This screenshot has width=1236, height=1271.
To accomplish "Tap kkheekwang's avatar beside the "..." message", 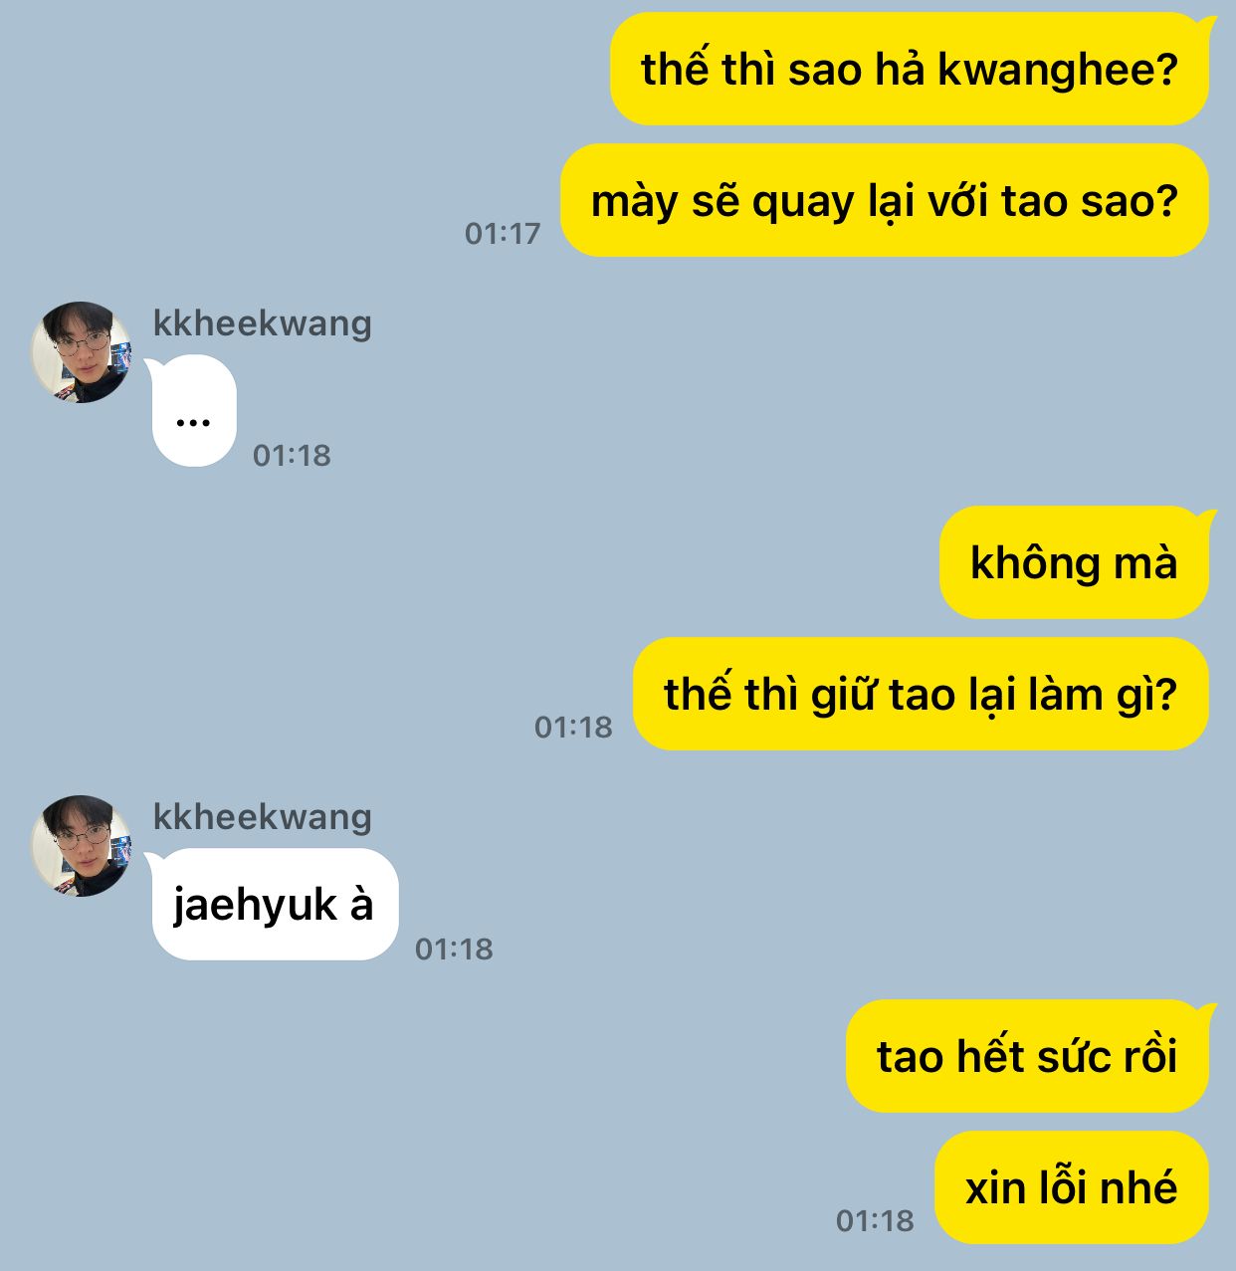I will click(82, 352).
